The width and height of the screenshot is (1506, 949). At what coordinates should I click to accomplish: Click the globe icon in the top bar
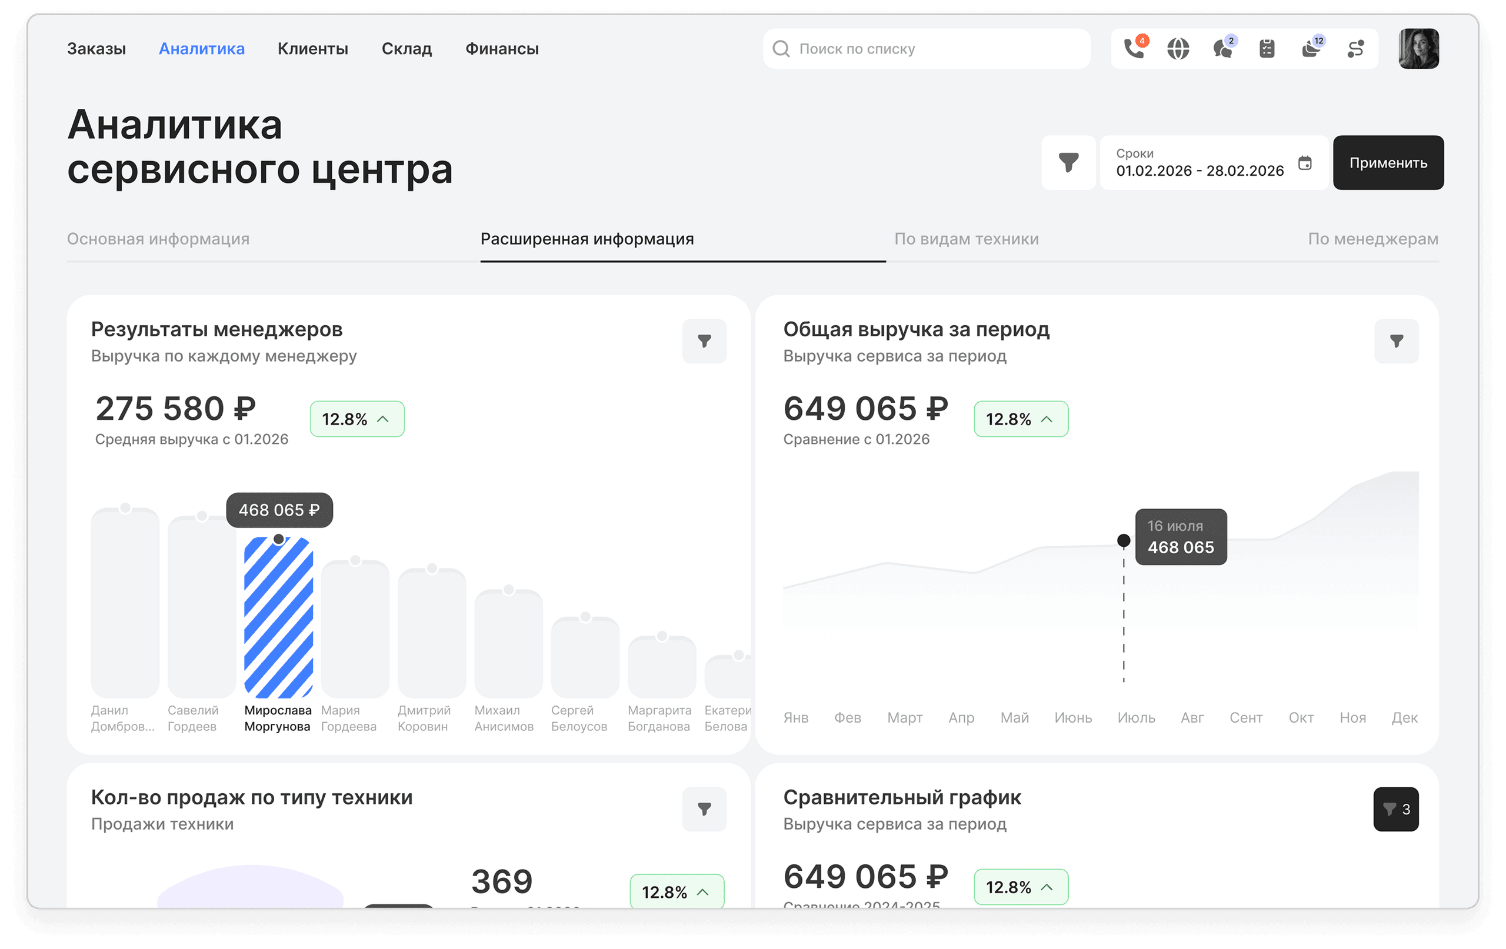pos(1178,49)
